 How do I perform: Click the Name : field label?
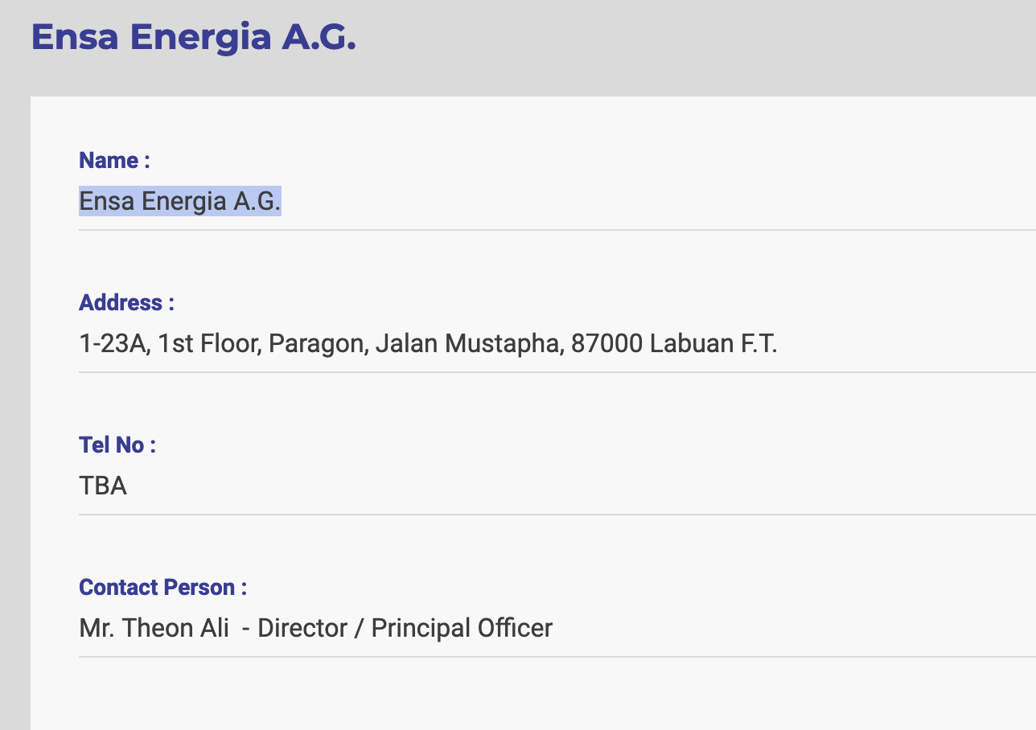[x=114, y=161]
